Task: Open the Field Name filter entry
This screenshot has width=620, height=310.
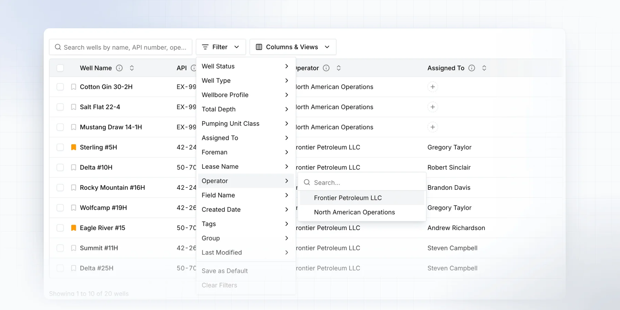Action: [246, 195]
